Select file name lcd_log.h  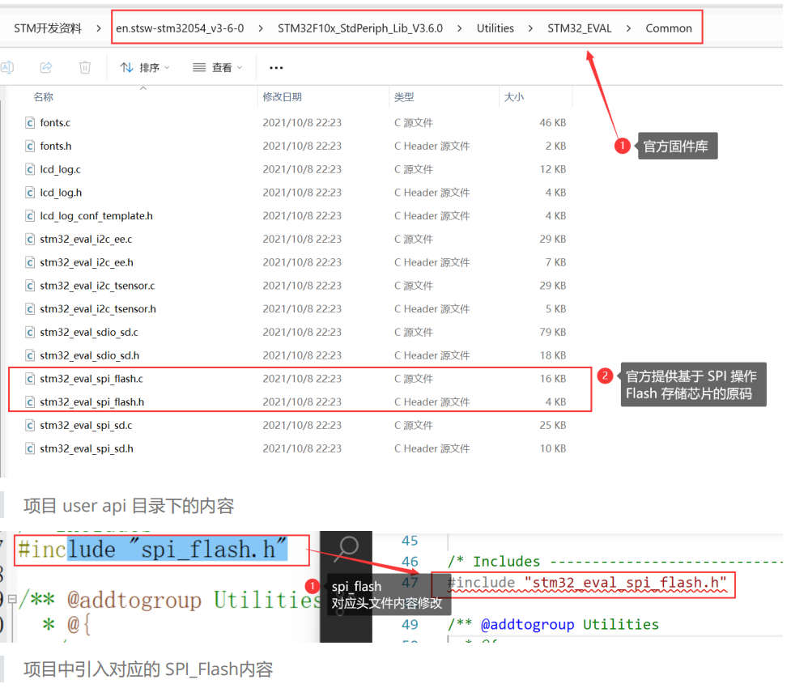[61, 192]
